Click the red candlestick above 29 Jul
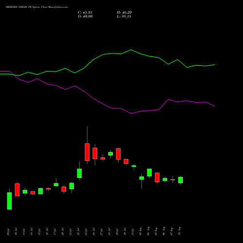Viewport: 243px width, 243px height. (118, 154)
